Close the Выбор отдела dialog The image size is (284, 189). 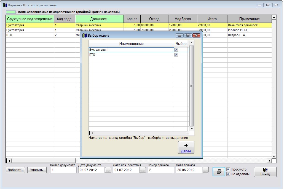pyautogui.click(x=196, y=36)
